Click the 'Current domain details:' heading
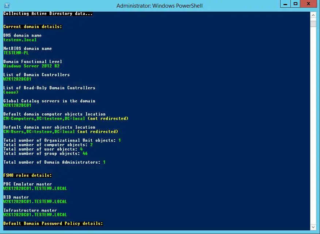The image size is (320, 234). (33, 27)
